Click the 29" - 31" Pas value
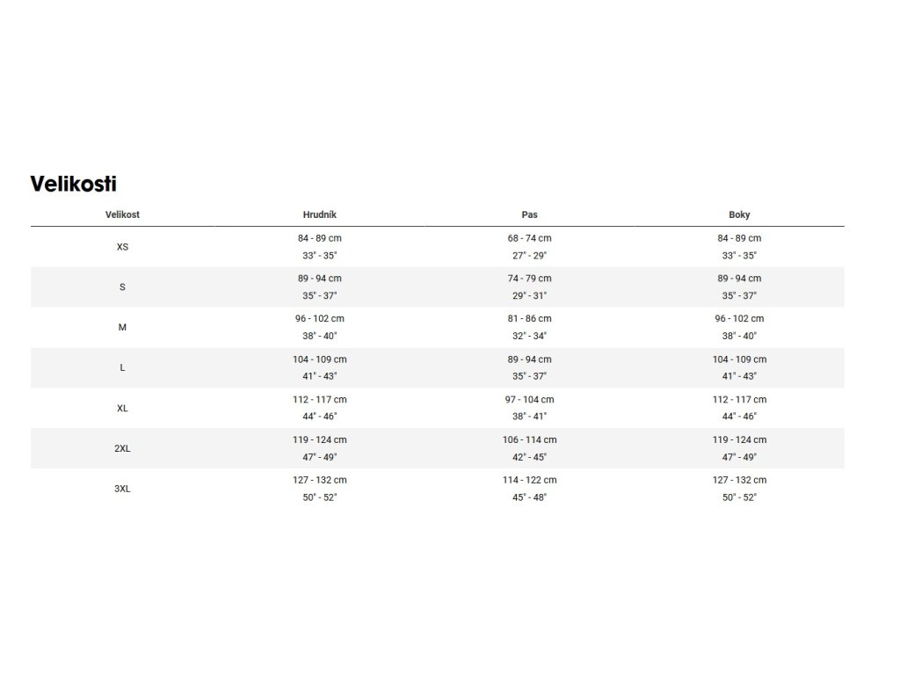Screen dimensions: 900x675 point(529,296)
